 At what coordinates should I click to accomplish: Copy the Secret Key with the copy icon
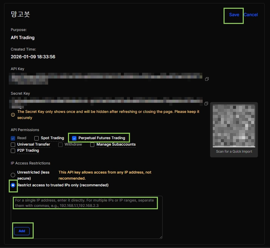point(206,103)
